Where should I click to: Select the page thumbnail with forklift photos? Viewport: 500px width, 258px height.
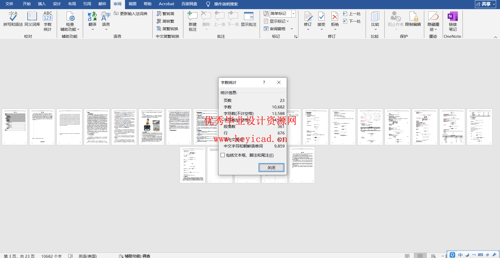click(x=151, y=127)
